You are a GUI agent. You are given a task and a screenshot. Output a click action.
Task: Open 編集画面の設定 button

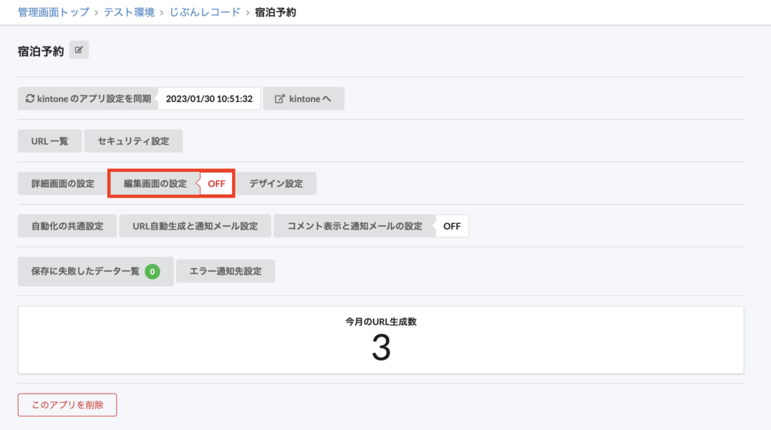(x=155, y=184)
